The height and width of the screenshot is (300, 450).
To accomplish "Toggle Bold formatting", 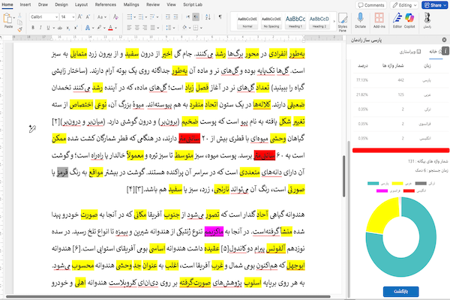I will [33, 28].
